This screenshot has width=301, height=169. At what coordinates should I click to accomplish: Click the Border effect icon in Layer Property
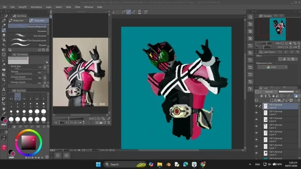click(x=280, y=59)
